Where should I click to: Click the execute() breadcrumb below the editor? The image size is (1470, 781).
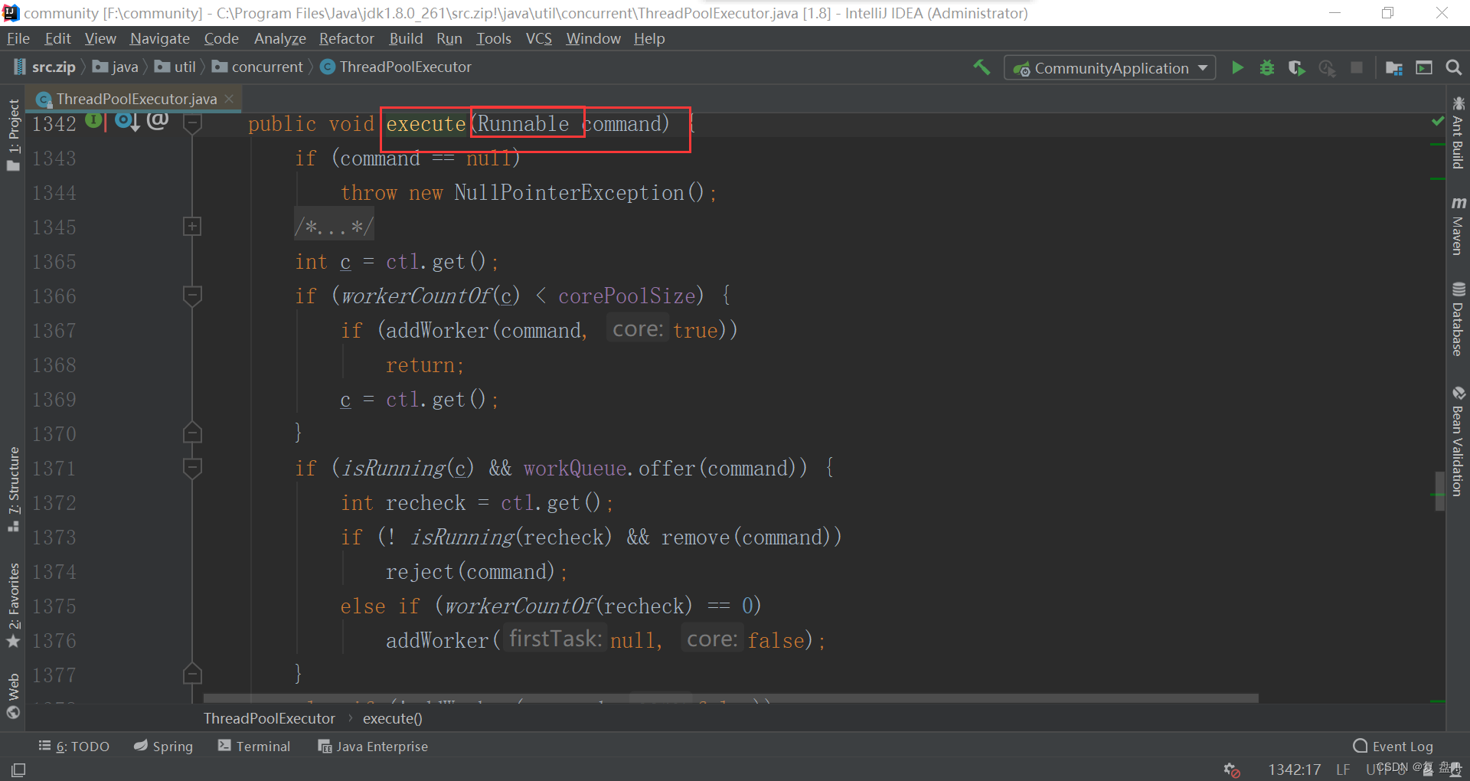392,718
